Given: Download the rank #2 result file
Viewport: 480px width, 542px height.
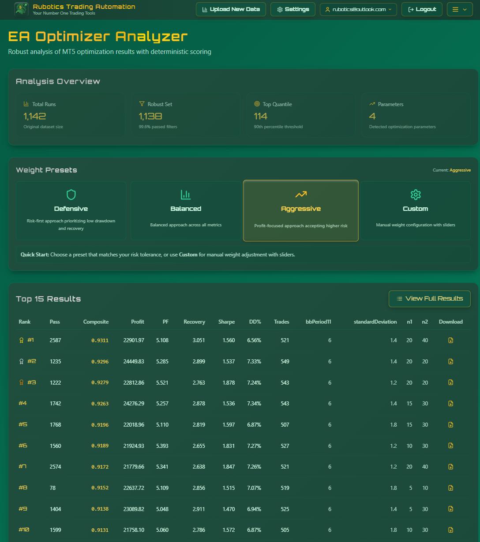Looking at the screenshot, I should 450,362.
